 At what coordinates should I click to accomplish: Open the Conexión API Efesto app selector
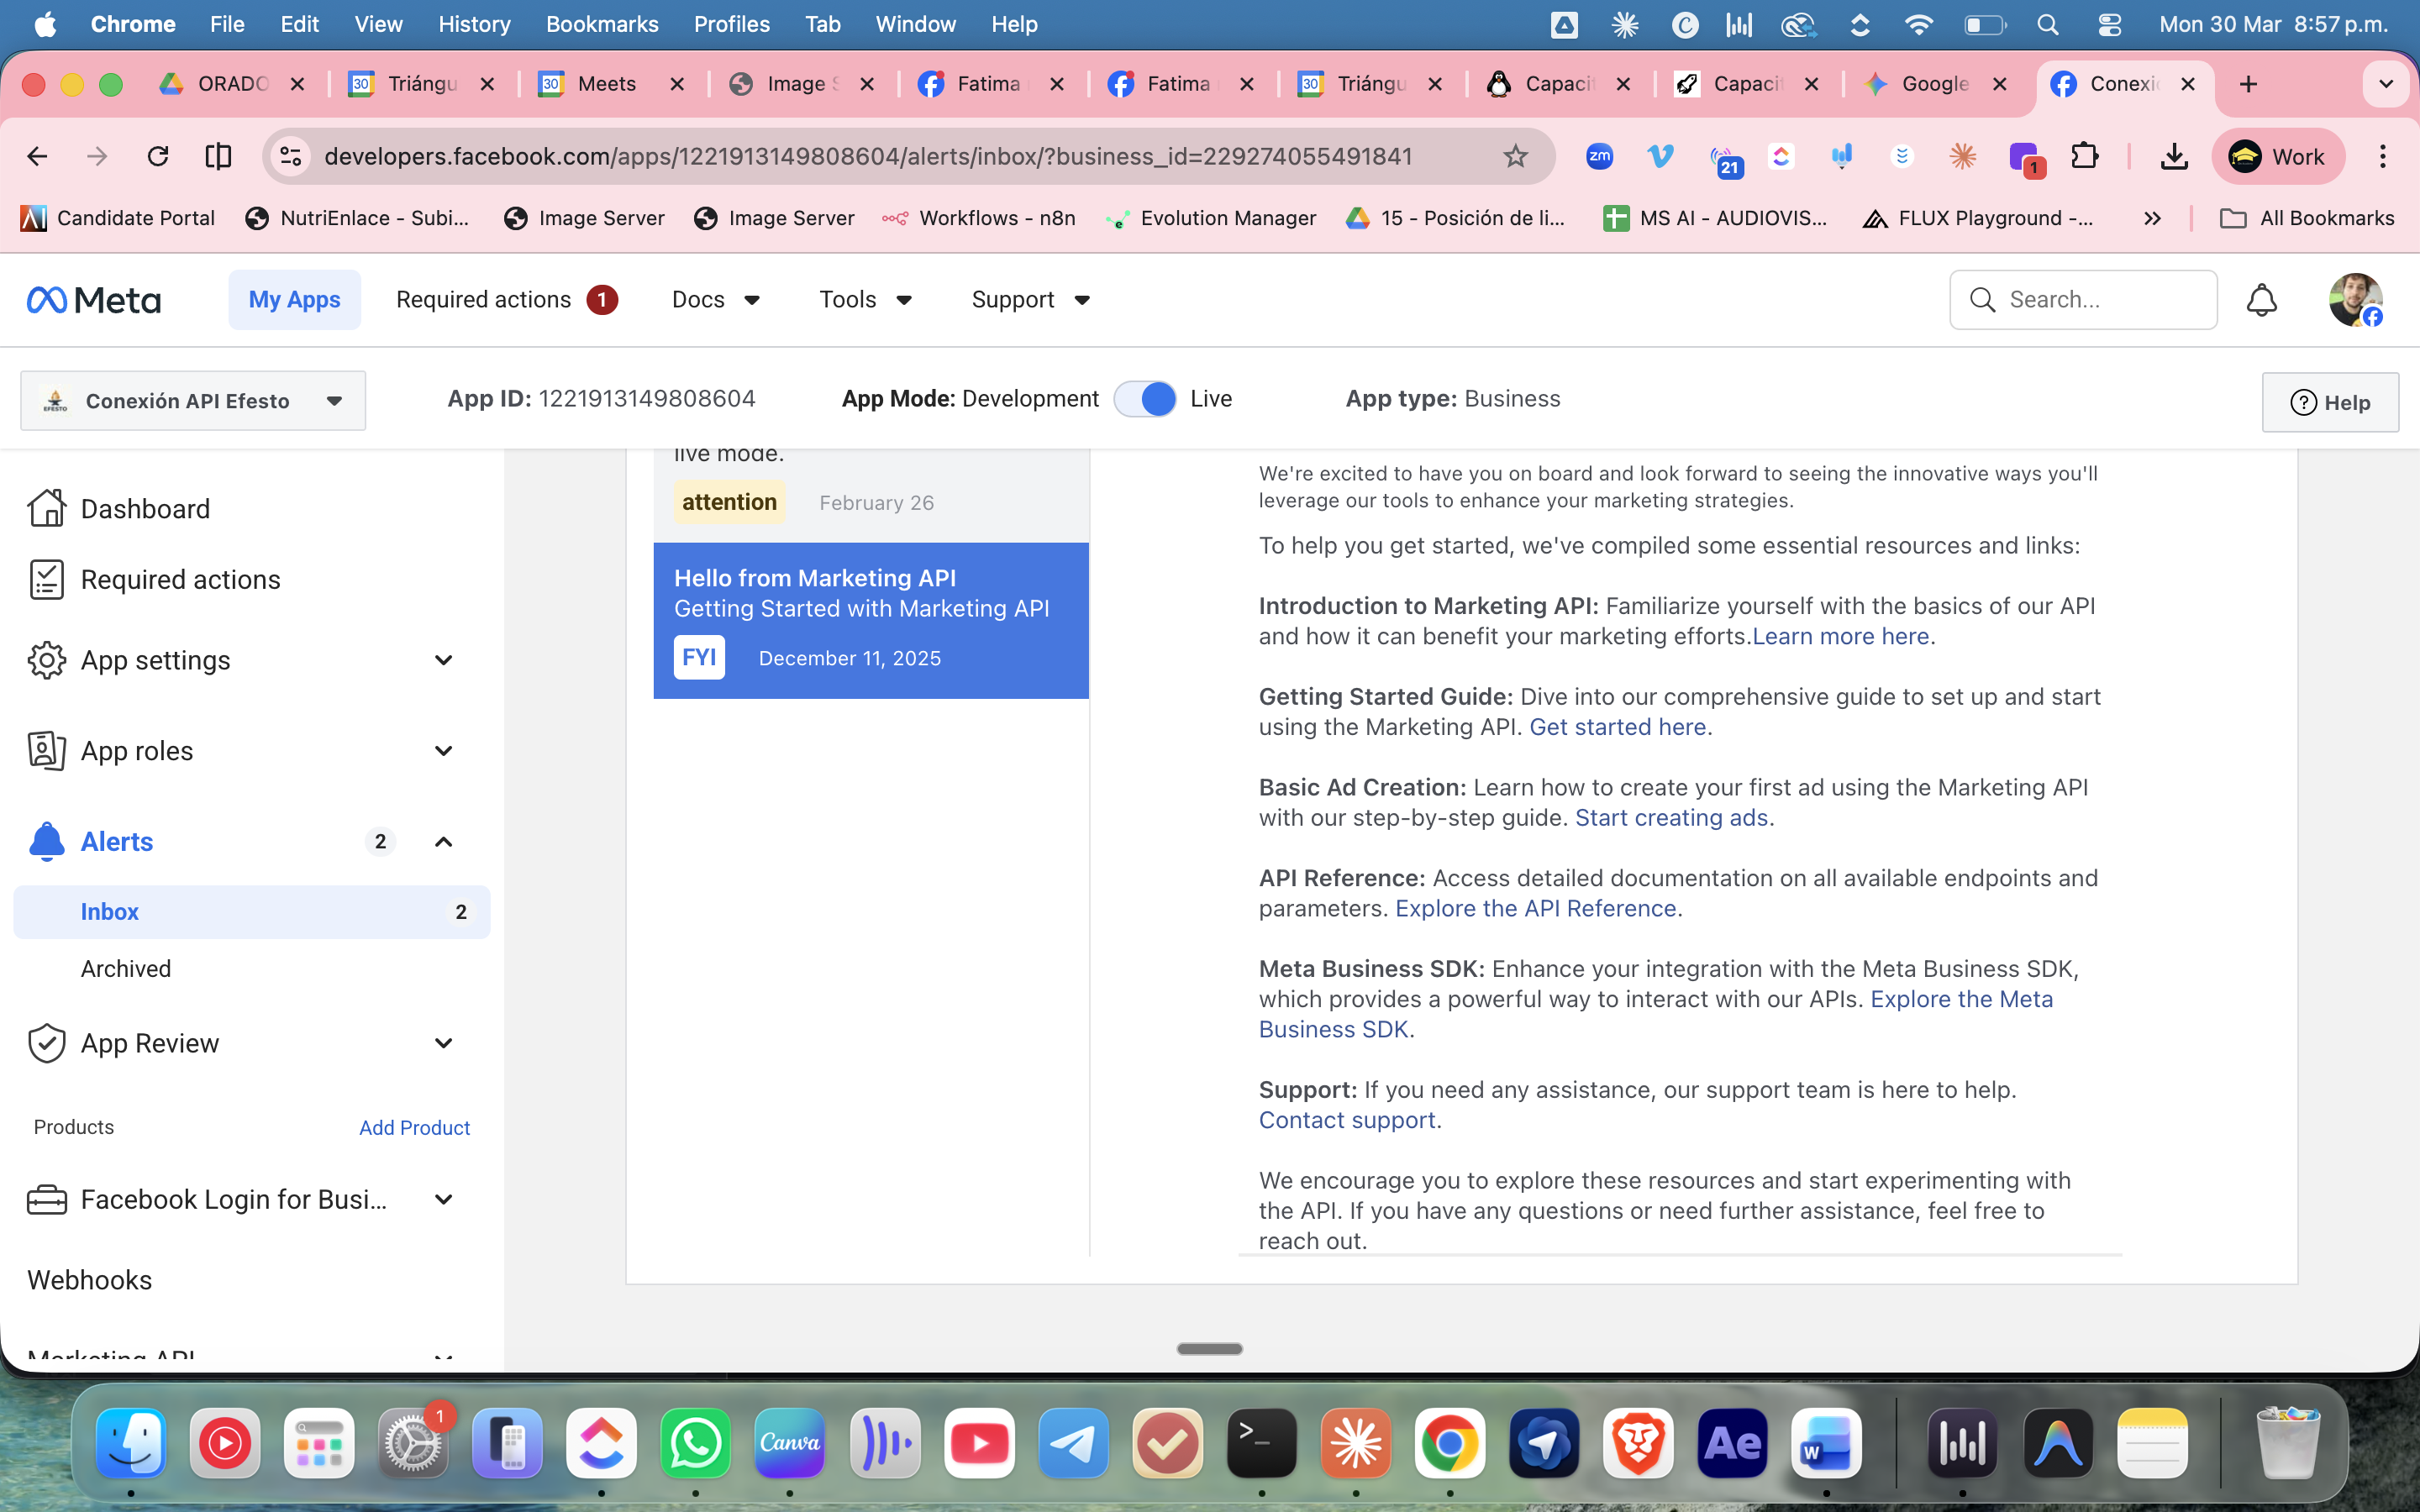click(193, 401)
